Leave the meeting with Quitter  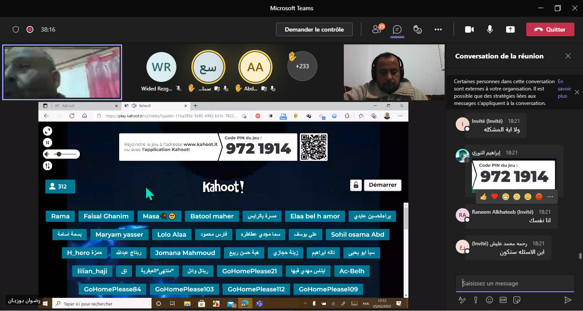coord(550,29)
